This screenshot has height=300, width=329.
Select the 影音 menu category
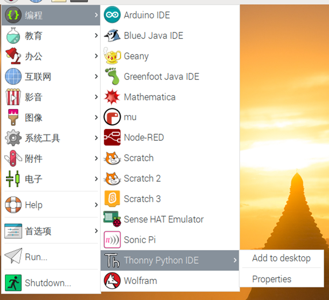pyautogui.click(x=34, y=97)
